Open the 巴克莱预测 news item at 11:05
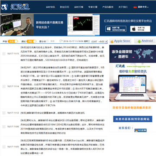Viewport: 156px width, 156px height. [x=62, y=147]
